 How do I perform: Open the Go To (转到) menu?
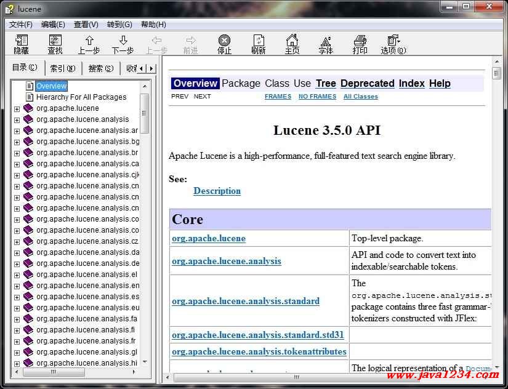tap(119, 25)
